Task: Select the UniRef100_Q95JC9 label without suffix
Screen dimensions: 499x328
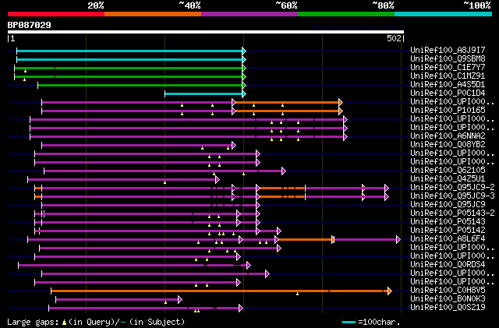Action: click(448, 205)
